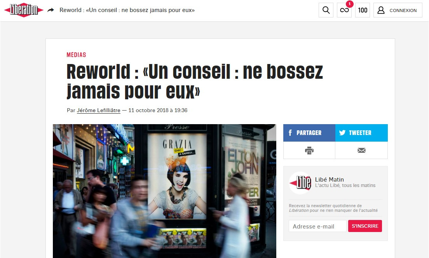Share the article via Facebook PARTAGER
The width and height of the screenshot is (429, 258).
coord(309,133)
